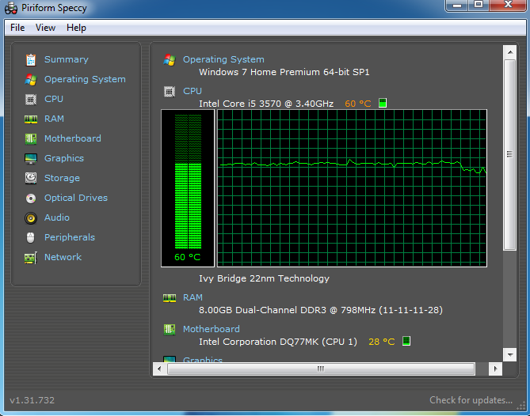Viewport: 530px width, 416px height.
Task: Open the Optical Drives section
Action: tap(76, 198)
